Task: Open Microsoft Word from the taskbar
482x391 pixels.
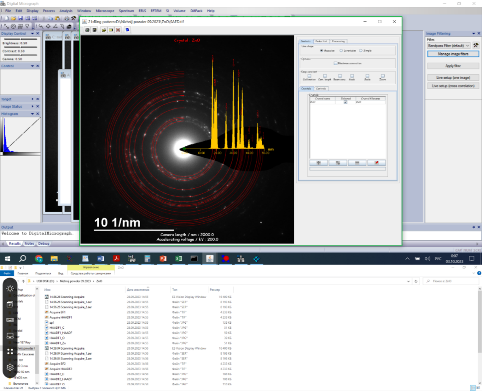Action: (x=101, y=259)
